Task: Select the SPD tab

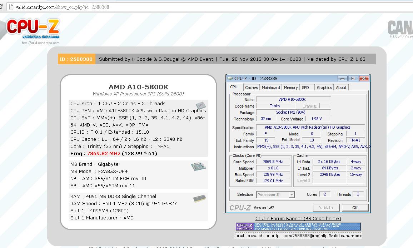Action: pyautogui.click(x=305, y=88)
